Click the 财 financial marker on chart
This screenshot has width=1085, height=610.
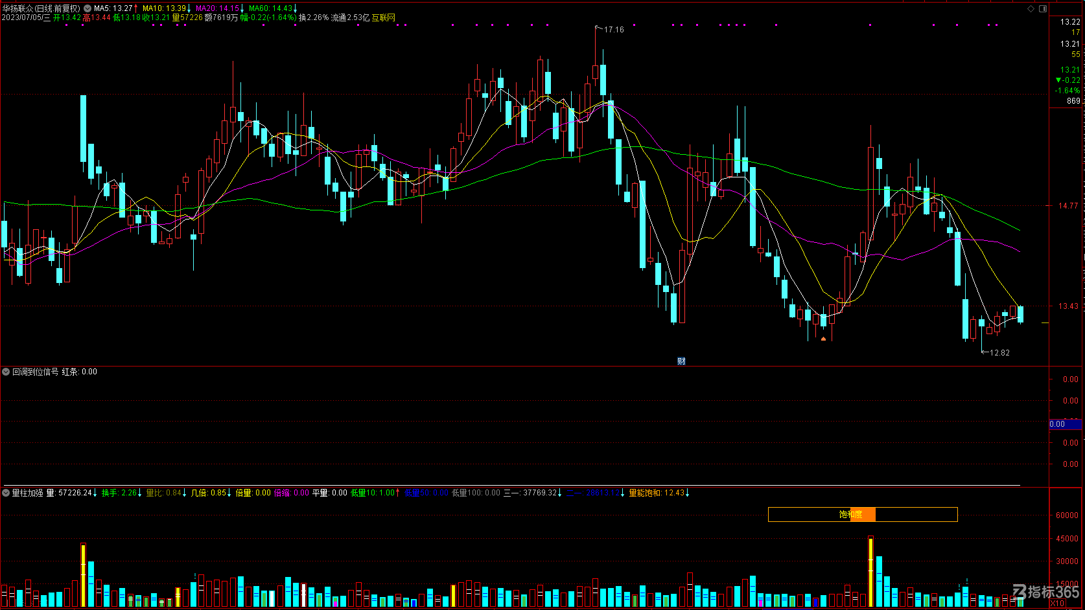point(681,361)
